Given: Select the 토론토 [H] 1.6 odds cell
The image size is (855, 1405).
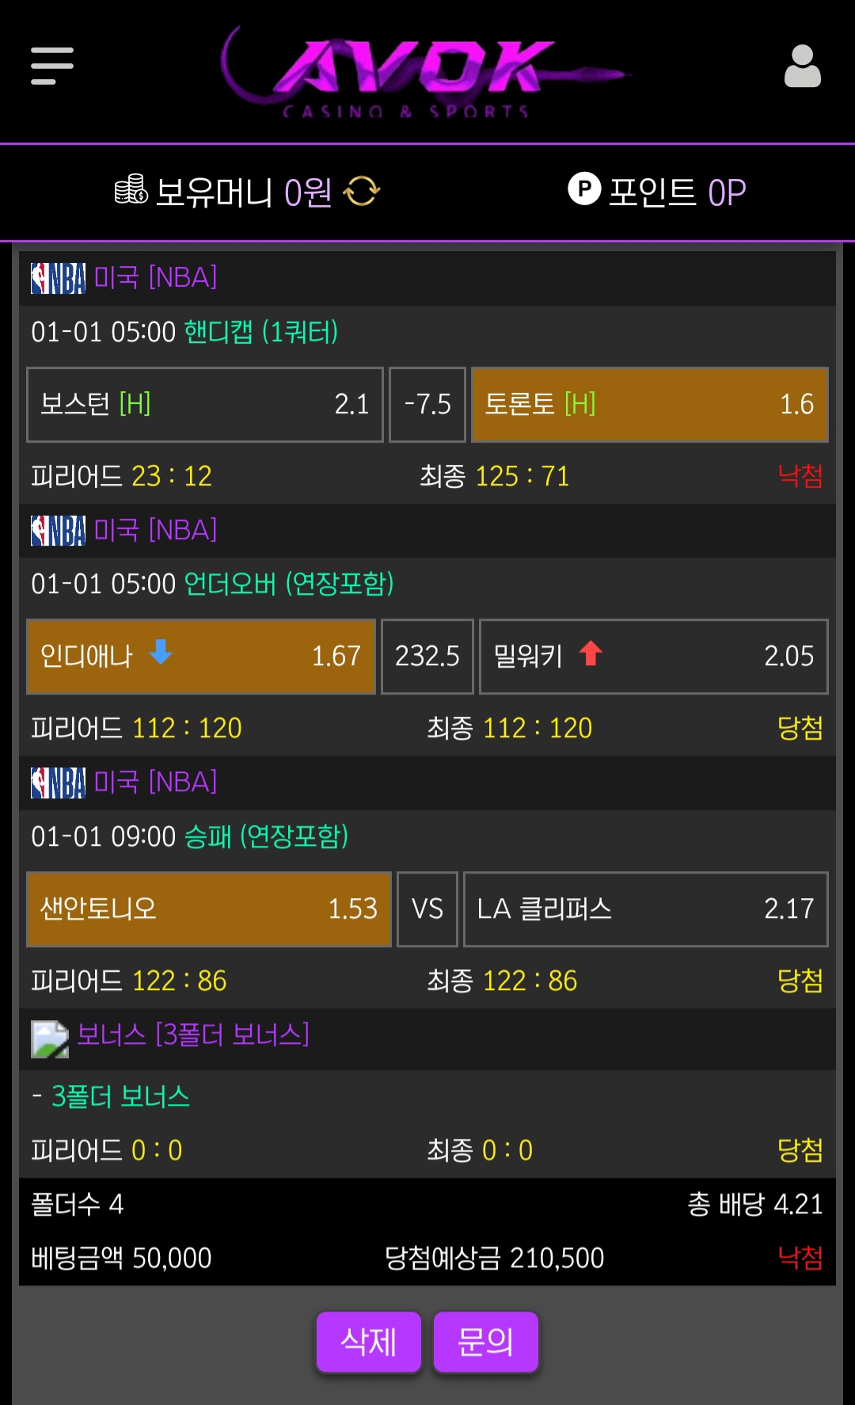Looking at the screenshot, I should tap(649, 405).
